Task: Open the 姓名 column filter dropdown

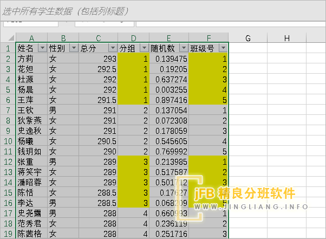Action: pyautogui.click(x=42, y=48)
